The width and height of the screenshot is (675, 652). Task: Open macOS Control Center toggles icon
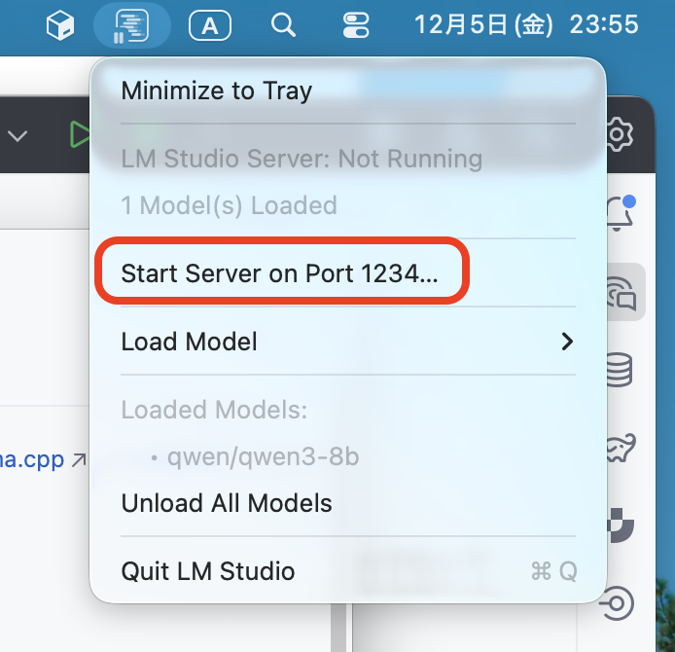tap(359, 25)
